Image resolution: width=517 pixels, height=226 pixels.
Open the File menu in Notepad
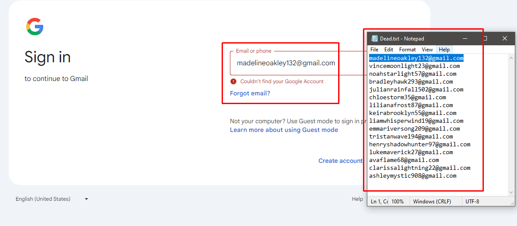374,49
